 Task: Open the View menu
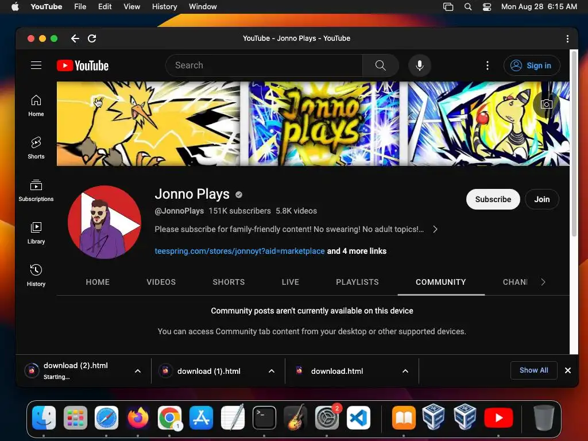[131, 7]
